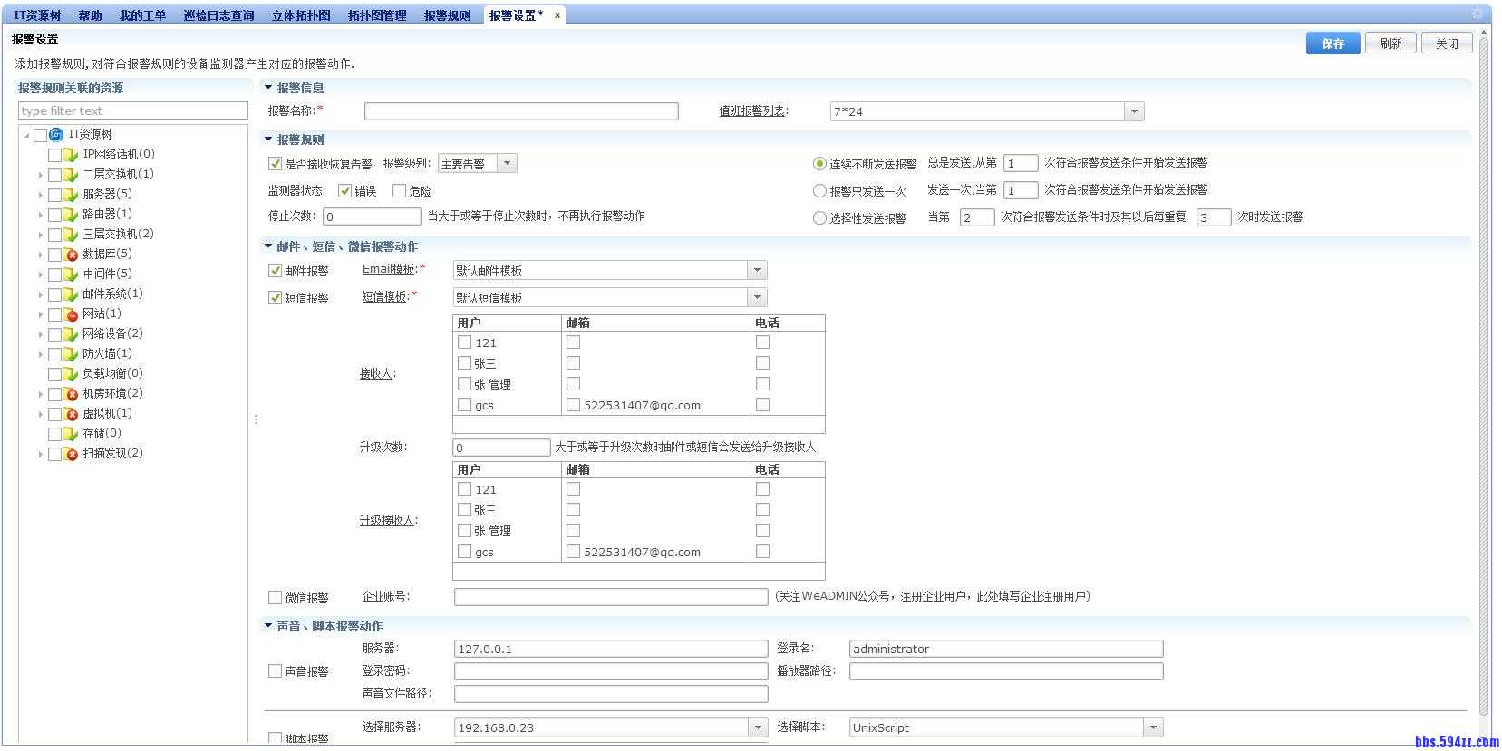Click the 保存 button
1502x751 pixels.
(1332, 43)
